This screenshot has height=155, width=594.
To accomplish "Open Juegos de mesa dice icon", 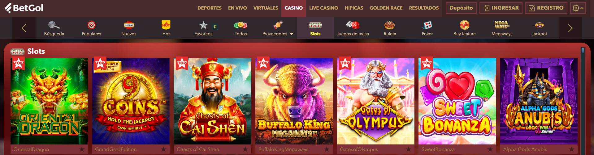I will [x=353, y=25].
